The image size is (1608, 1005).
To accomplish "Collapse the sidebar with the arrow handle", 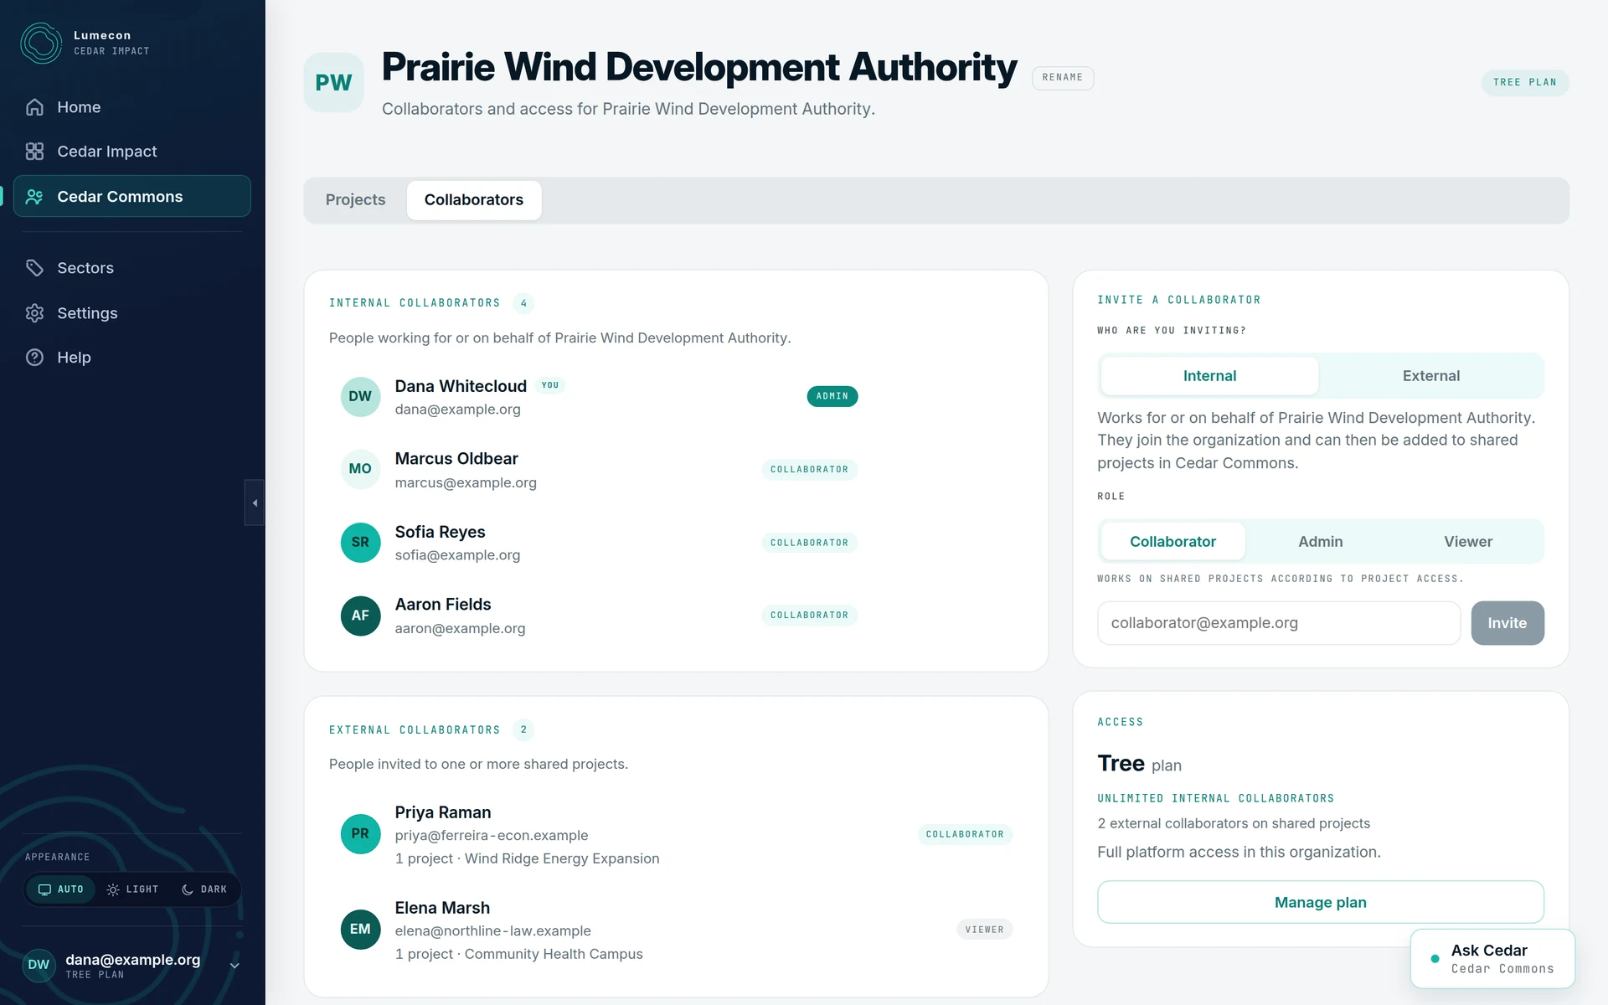I will point(255,502).
